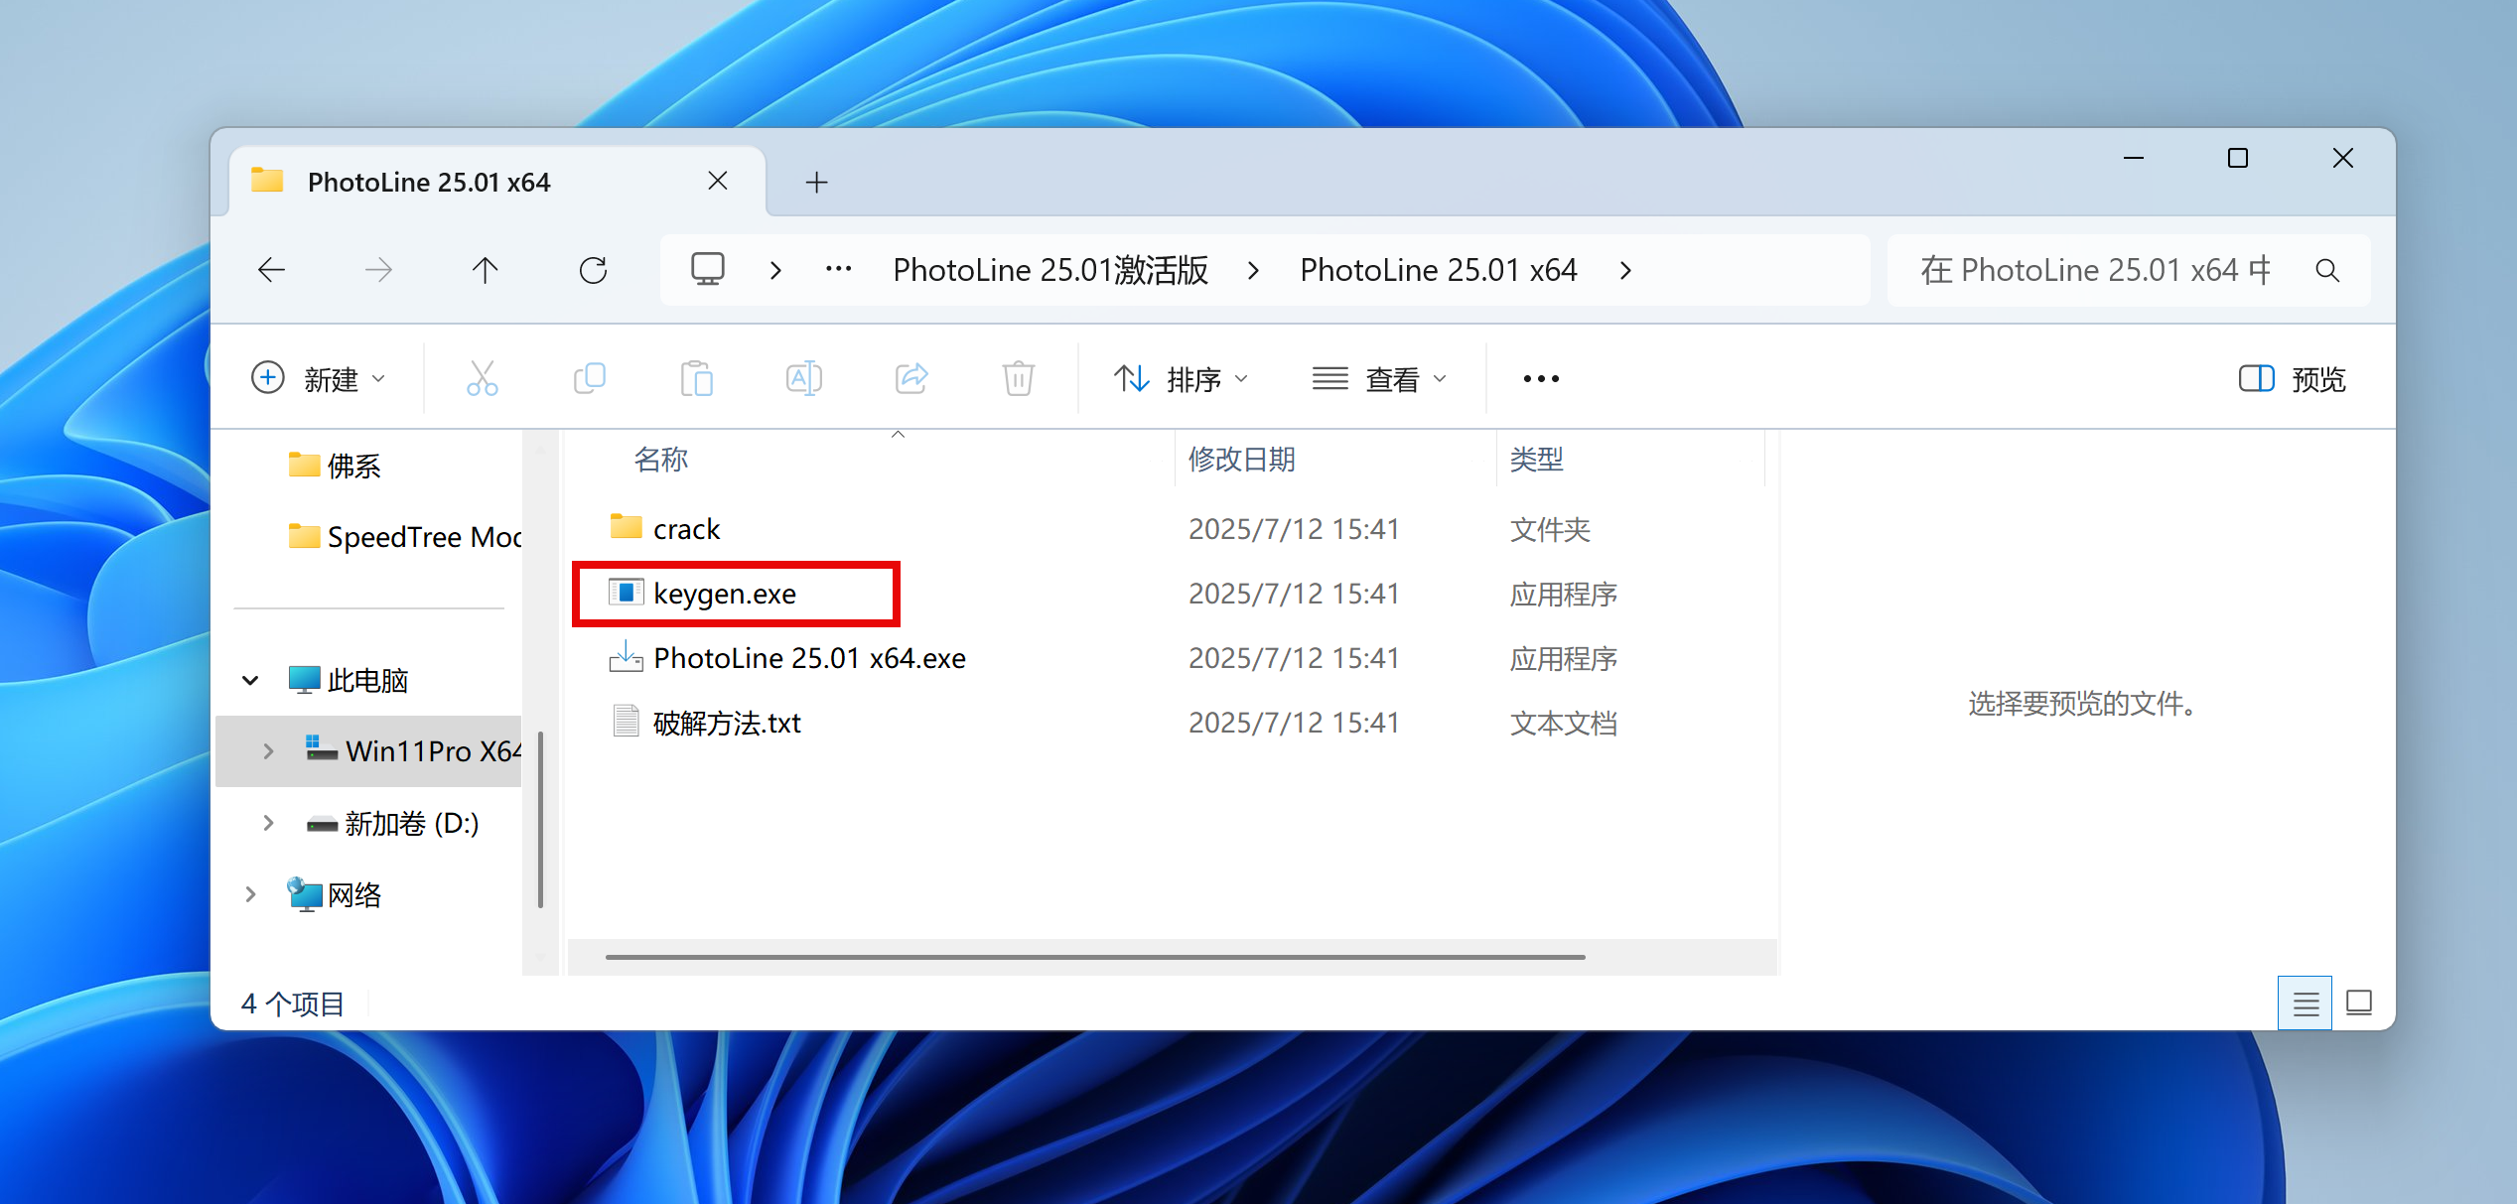Expand the 新加卷 (D:) drive tree

tap(268, 823)
